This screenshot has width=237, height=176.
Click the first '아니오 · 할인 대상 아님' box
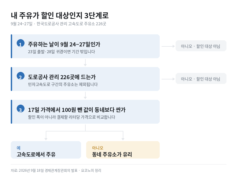tap(201, 46)
